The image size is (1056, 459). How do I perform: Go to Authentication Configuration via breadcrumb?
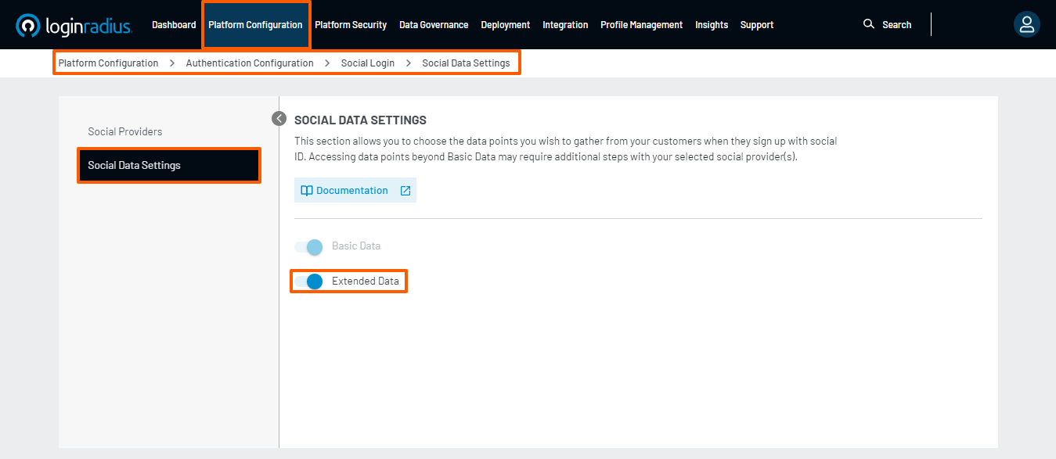pyautogui.click(x=249, y=63)
